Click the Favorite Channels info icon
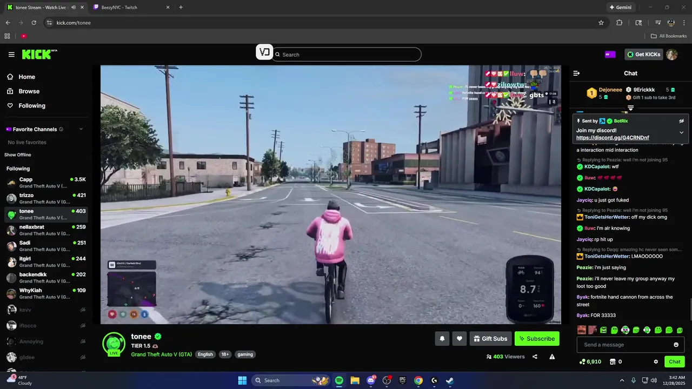The image size is (692, 389). click(x=61, y=129)
